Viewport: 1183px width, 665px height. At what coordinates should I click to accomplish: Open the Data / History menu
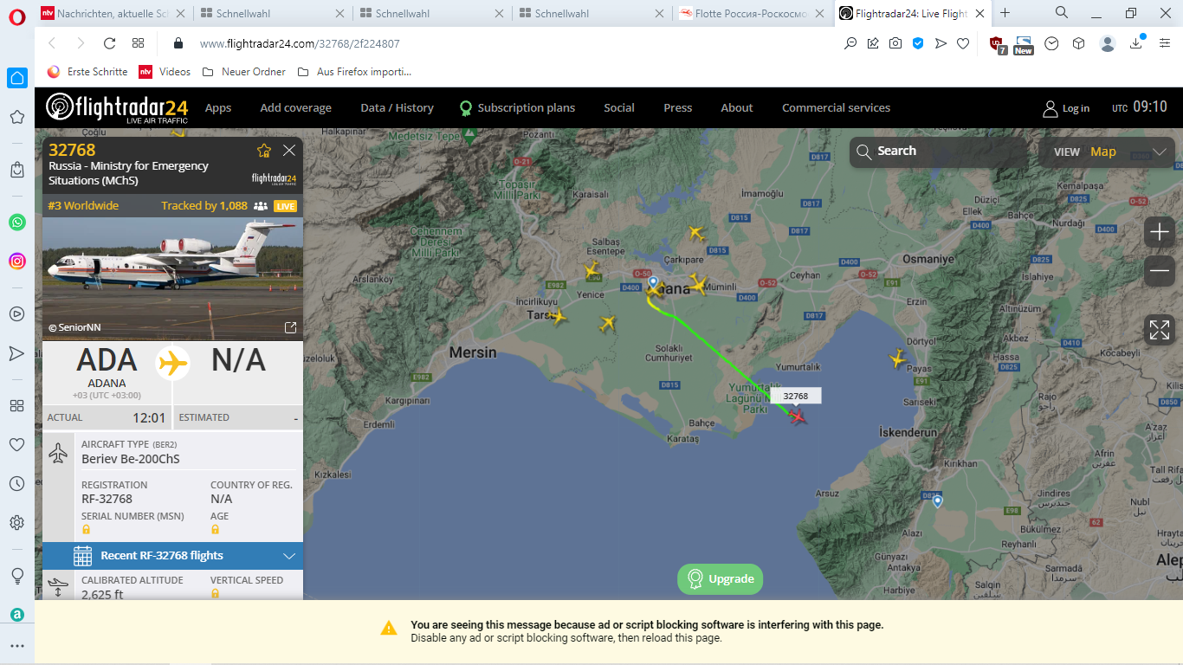397,108
